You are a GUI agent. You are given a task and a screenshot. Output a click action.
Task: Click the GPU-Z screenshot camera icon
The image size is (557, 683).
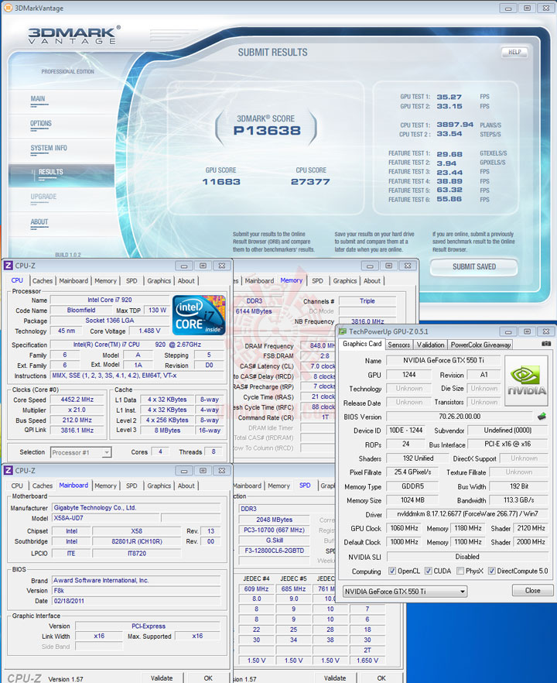[x=545, y=344]
